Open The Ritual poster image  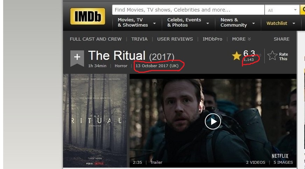[95, 120]
